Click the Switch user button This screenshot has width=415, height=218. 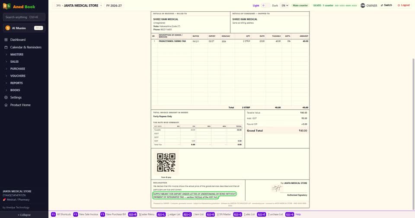[386, 5]
